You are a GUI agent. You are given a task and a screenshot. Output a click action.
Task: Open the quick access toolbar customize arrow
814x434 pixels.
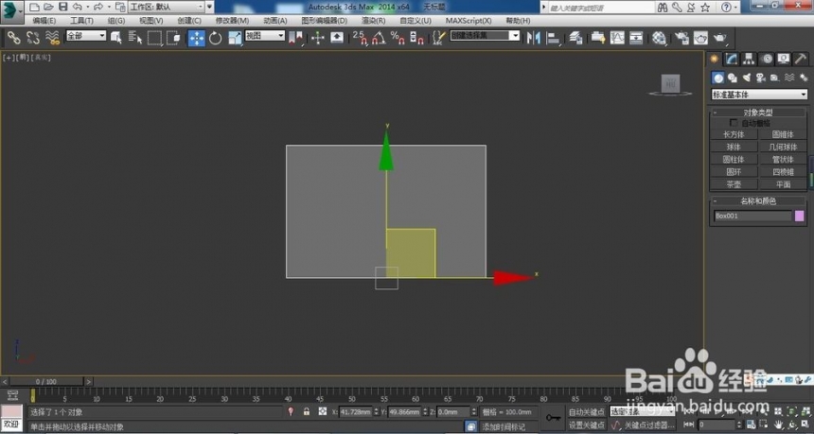[210, 8]
